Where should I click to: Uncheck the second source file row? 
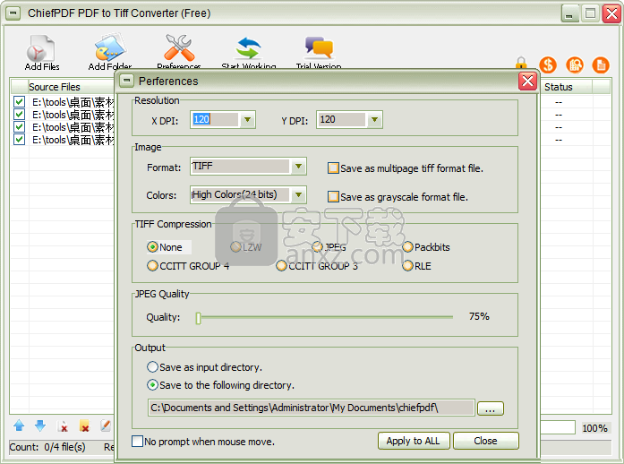(19, 115)
